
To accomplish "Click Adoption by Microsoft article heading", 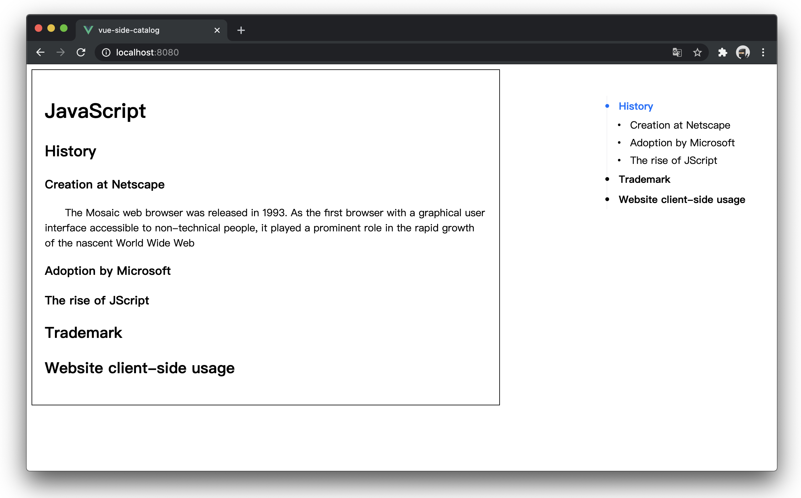I will click(x=108, y=271).
